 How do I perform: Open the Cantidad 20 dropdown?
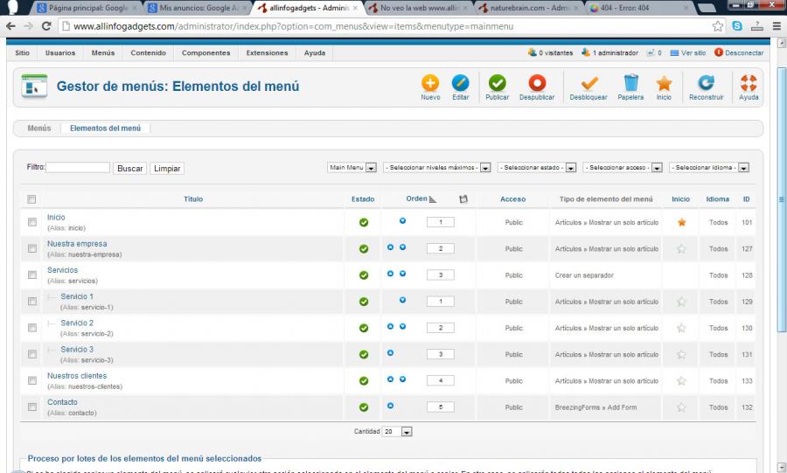click(x=397, y=431)
